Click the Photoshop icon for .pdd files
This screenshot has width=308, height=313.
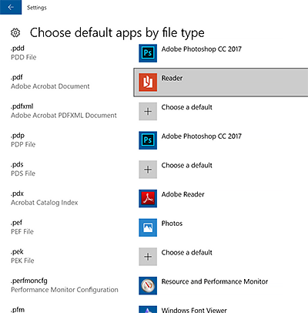(148, 53)
